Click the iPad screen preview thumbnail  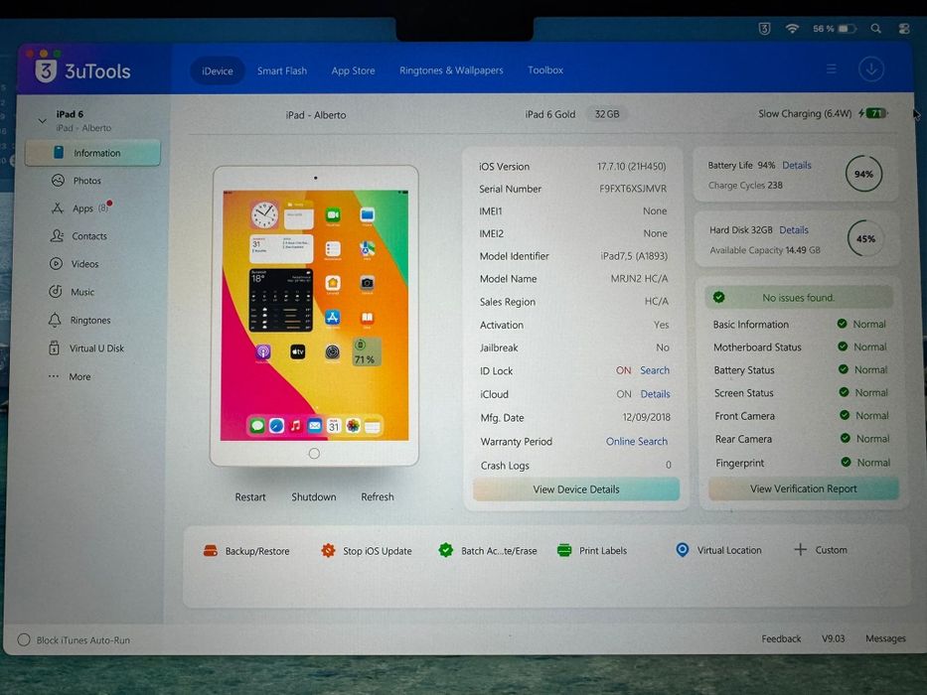click(315, 315)
